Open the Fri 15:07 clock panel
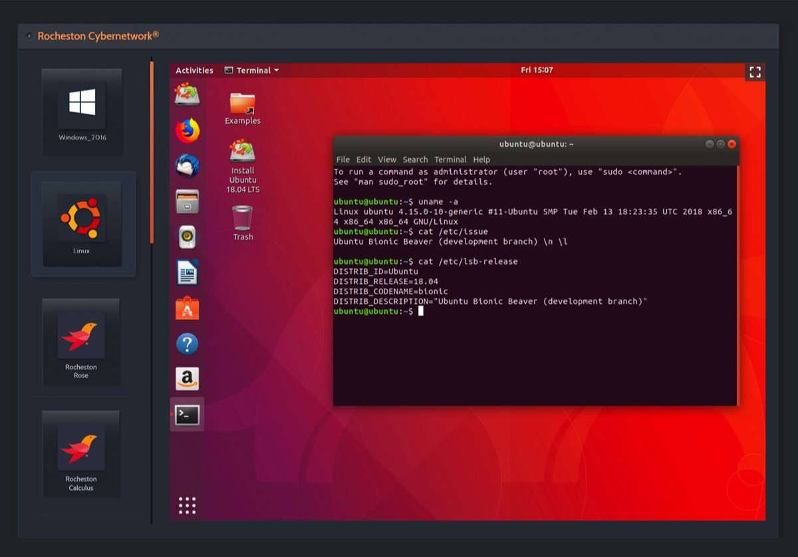This screenshot has height=557, width=798. tap(537, 70)
